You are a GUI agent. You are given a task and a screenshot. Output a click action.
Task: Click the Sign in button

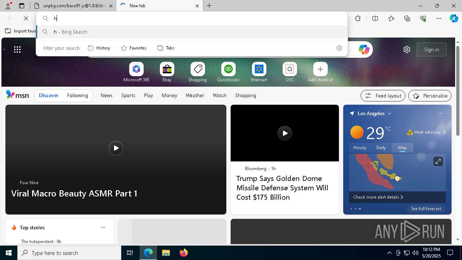pos(431,49)
